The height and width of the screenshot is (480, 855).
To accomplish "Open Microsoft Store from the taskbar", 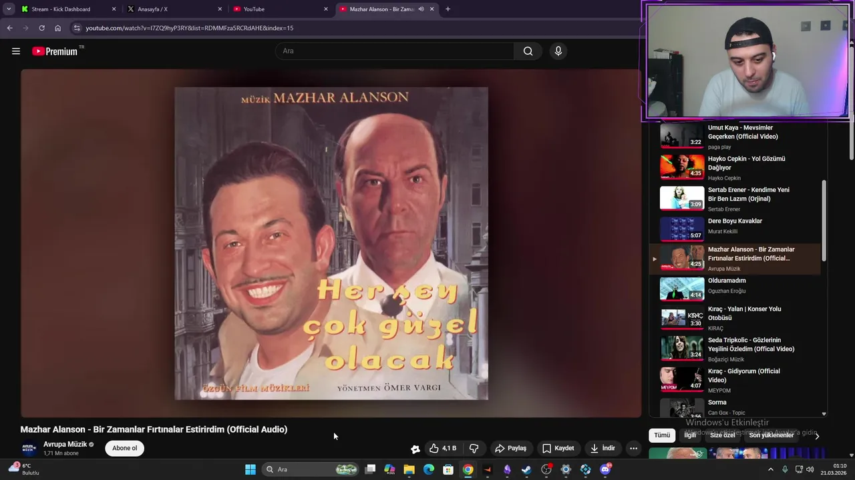I will point(448,469).
